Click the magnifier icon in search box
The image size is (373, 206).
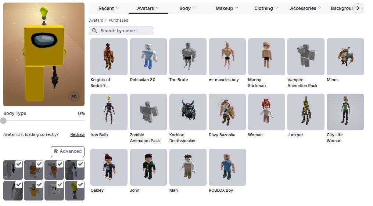(x=94, y=30)
